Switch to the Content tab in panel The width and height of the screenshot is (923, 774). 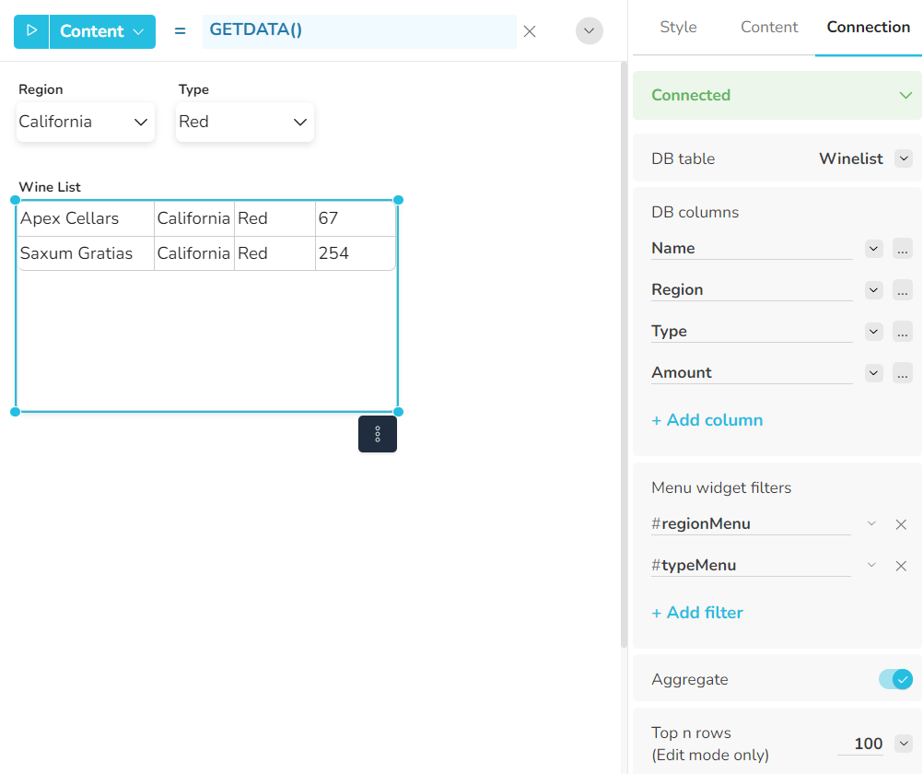click(x=769, y=28)
